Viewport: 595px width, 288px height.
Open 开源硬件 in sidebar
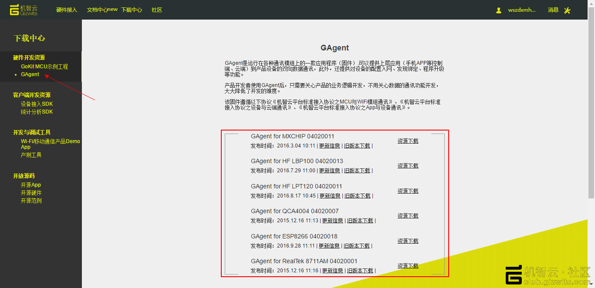click(x=31, y=193)
